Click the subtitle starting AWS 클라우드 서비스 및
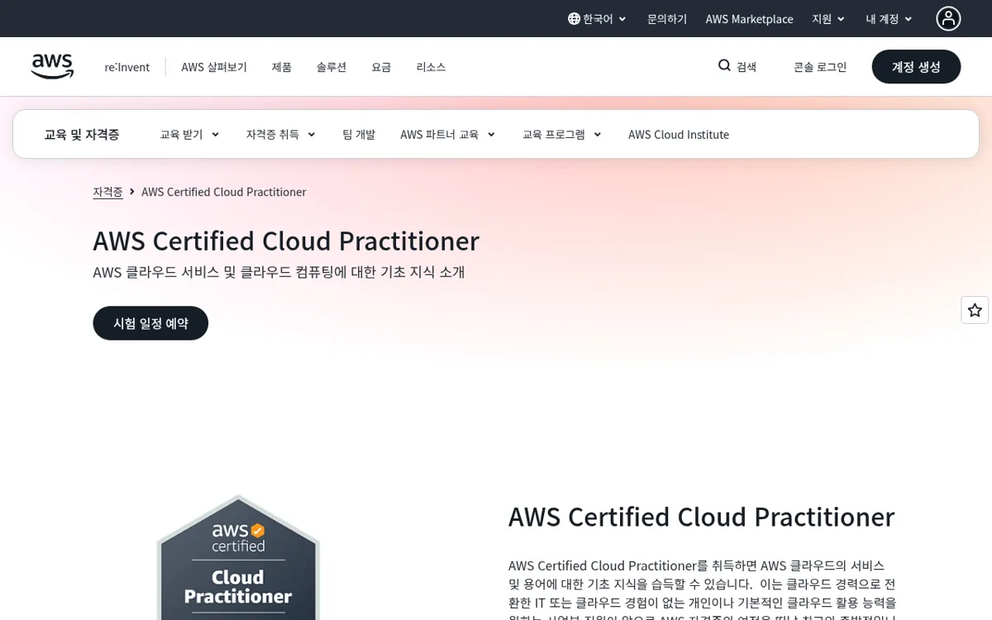Screen dimensions: 992x620 279,271
